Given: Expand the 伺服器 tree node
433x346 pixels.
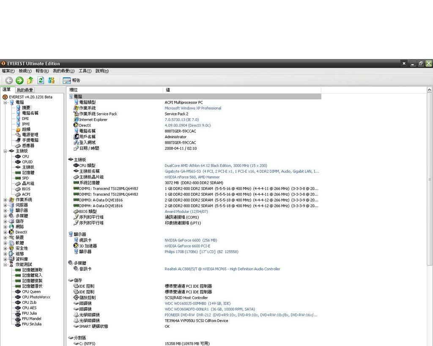Looking at the screenshot, I should click(5, 205).
